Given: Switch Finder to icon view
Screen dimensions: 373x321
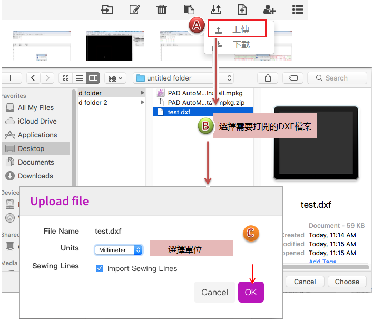Looking at the screenshot, I should pyautogui.click(x=66, y=78).
